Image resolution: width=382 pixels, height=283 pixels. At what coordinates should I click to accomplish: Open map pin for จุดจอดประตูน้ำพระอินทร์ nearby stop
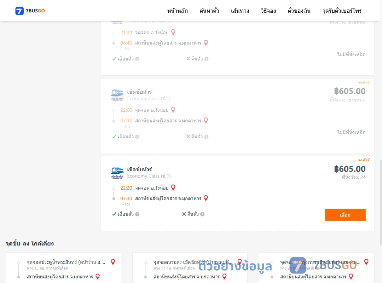click(x=113, y=262)
